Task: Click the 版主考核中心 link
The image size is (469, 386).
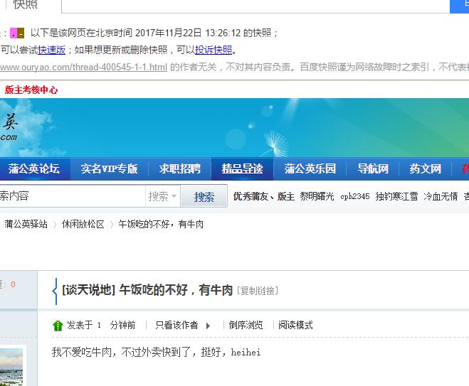Action: [31, 90]
